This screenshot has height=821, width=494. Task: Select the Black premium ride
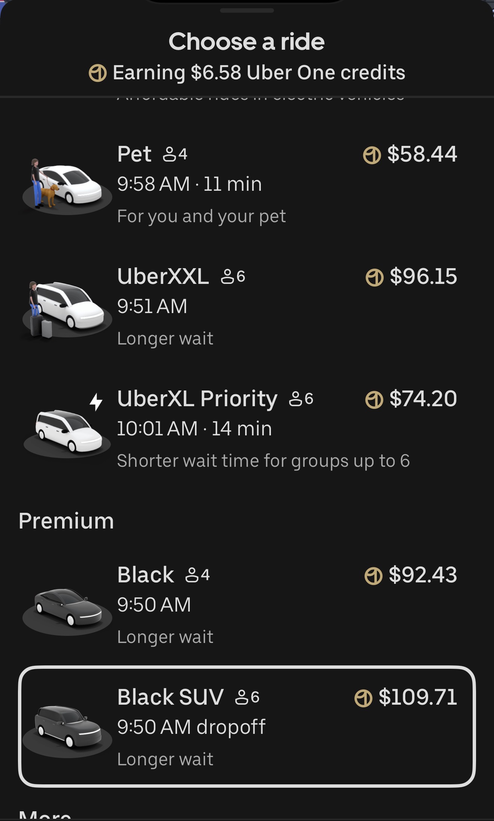pyautogui.click(x=240, y=605)
